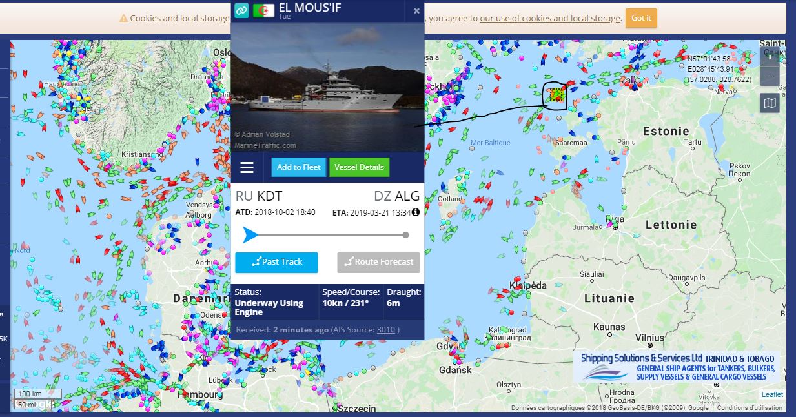The width and height of the screenshot is (796, 417).
Task: Click the coordinates readout N57°01'43.58
Action: pos(709,59)
